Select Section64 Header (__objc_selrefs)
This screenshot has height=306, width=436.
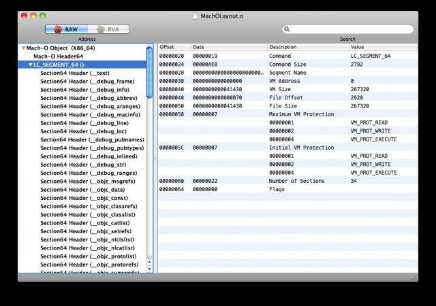(86, 231)
